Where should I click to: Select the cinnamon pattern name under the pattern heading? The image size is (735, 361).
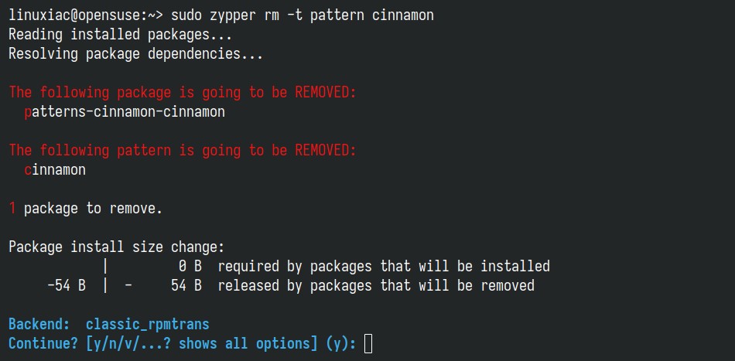(55, 169)
